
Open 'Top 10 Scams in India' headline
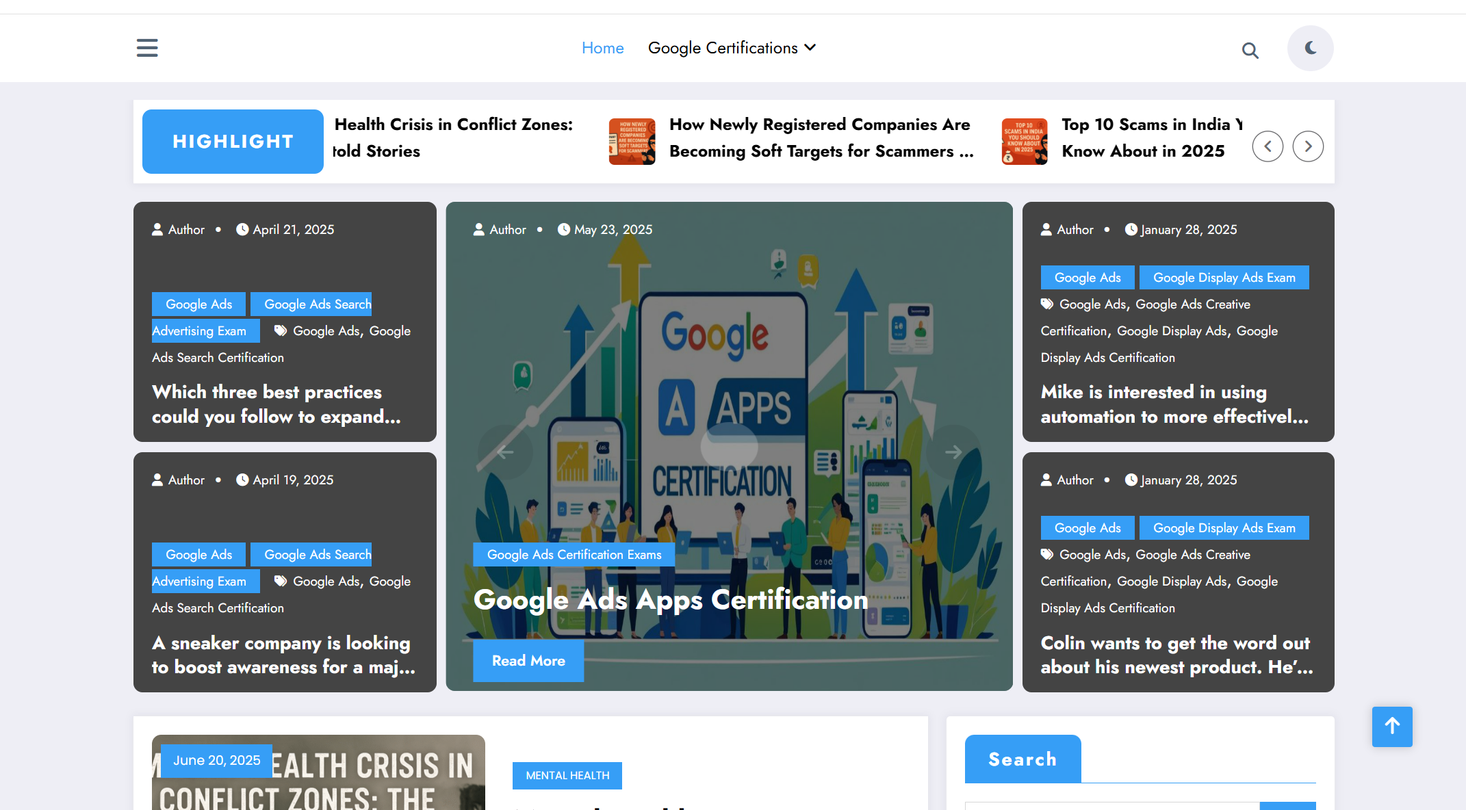pos(1151,138)
